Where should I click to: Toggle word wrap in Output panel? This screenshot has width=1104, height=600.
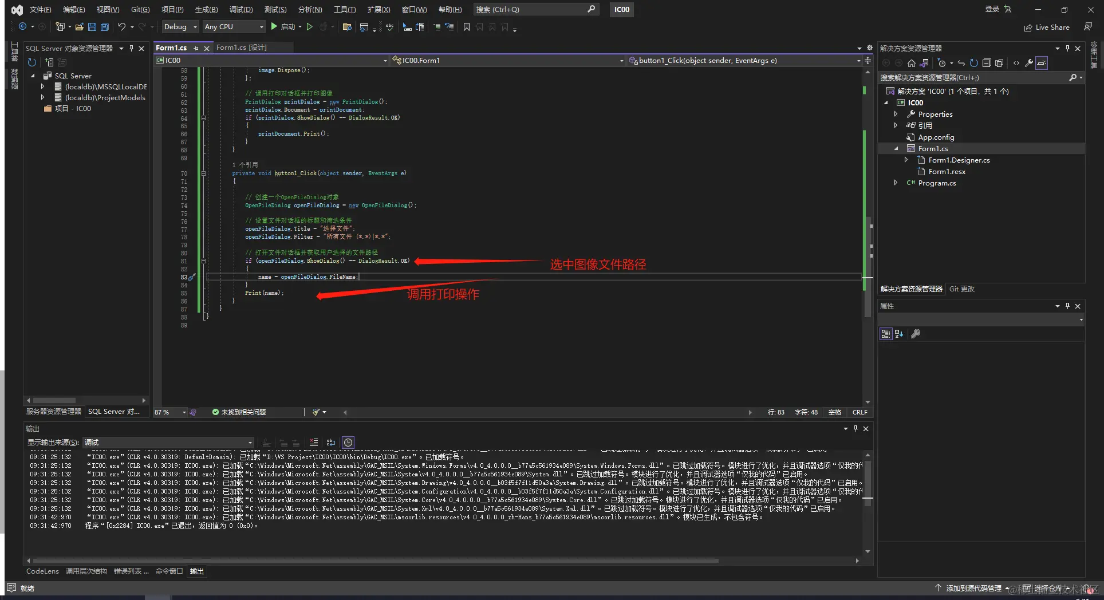pos(330,442)
